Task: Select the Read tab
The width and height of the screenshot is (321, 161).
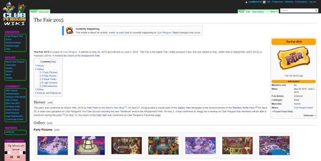Action: [242, 12]
